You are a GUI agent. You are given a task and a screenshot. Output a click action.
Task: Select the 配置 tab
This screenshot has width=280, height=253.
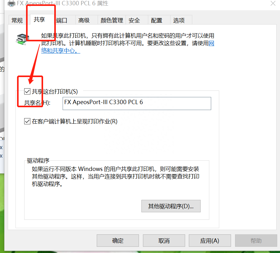(157, 21)
